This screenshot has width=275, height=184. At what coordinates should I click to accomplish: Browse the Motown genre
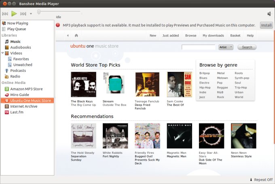point(222,78)
